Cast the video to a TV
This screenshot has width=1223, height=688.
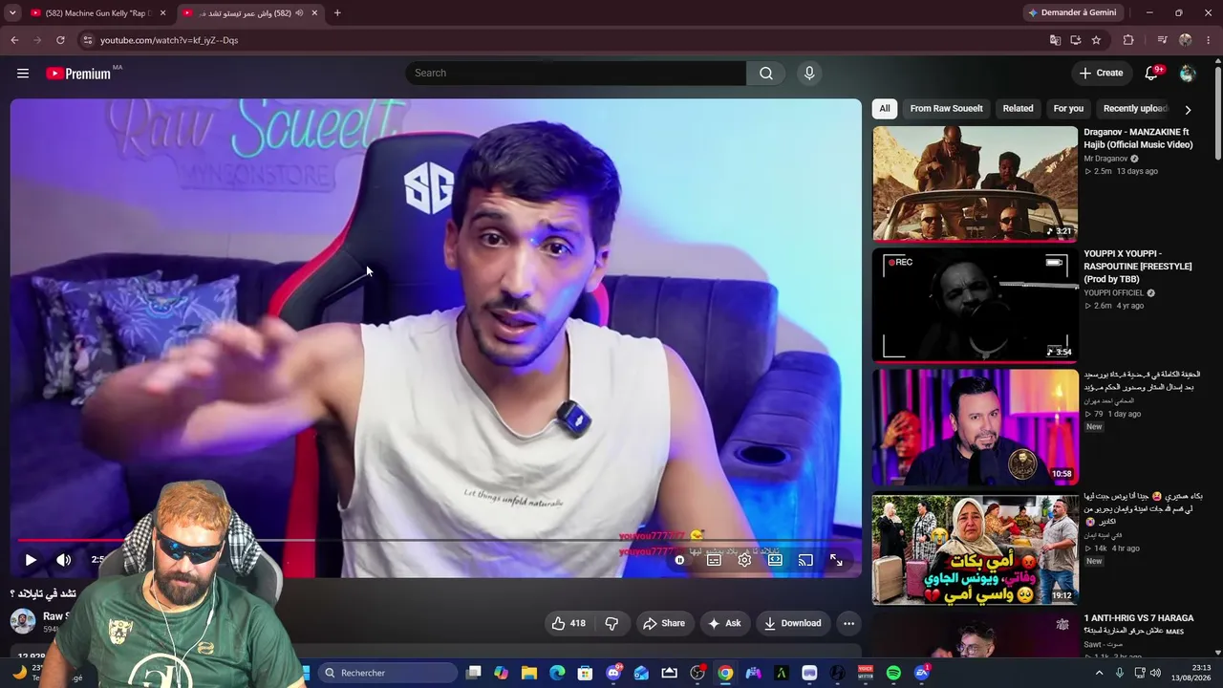pos(805,560)
